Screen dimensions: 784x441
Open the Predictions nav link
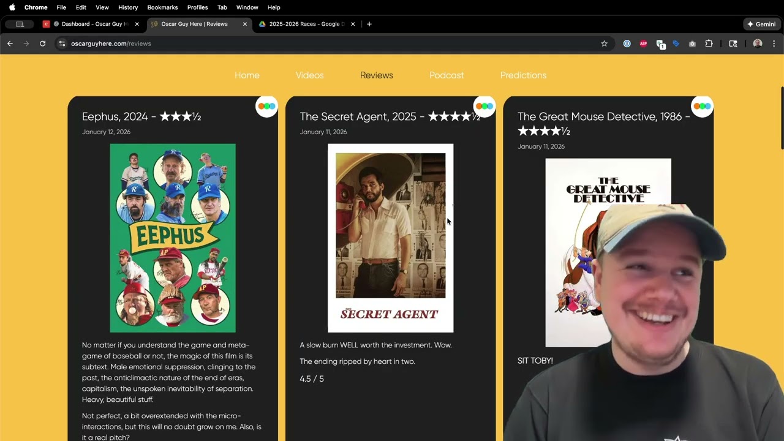point(523,75)
